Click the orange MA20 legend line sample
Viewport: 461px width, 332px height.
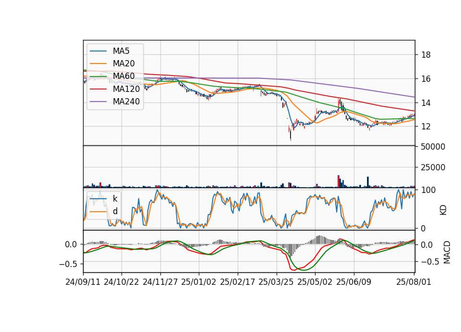(x=98, y=64)
